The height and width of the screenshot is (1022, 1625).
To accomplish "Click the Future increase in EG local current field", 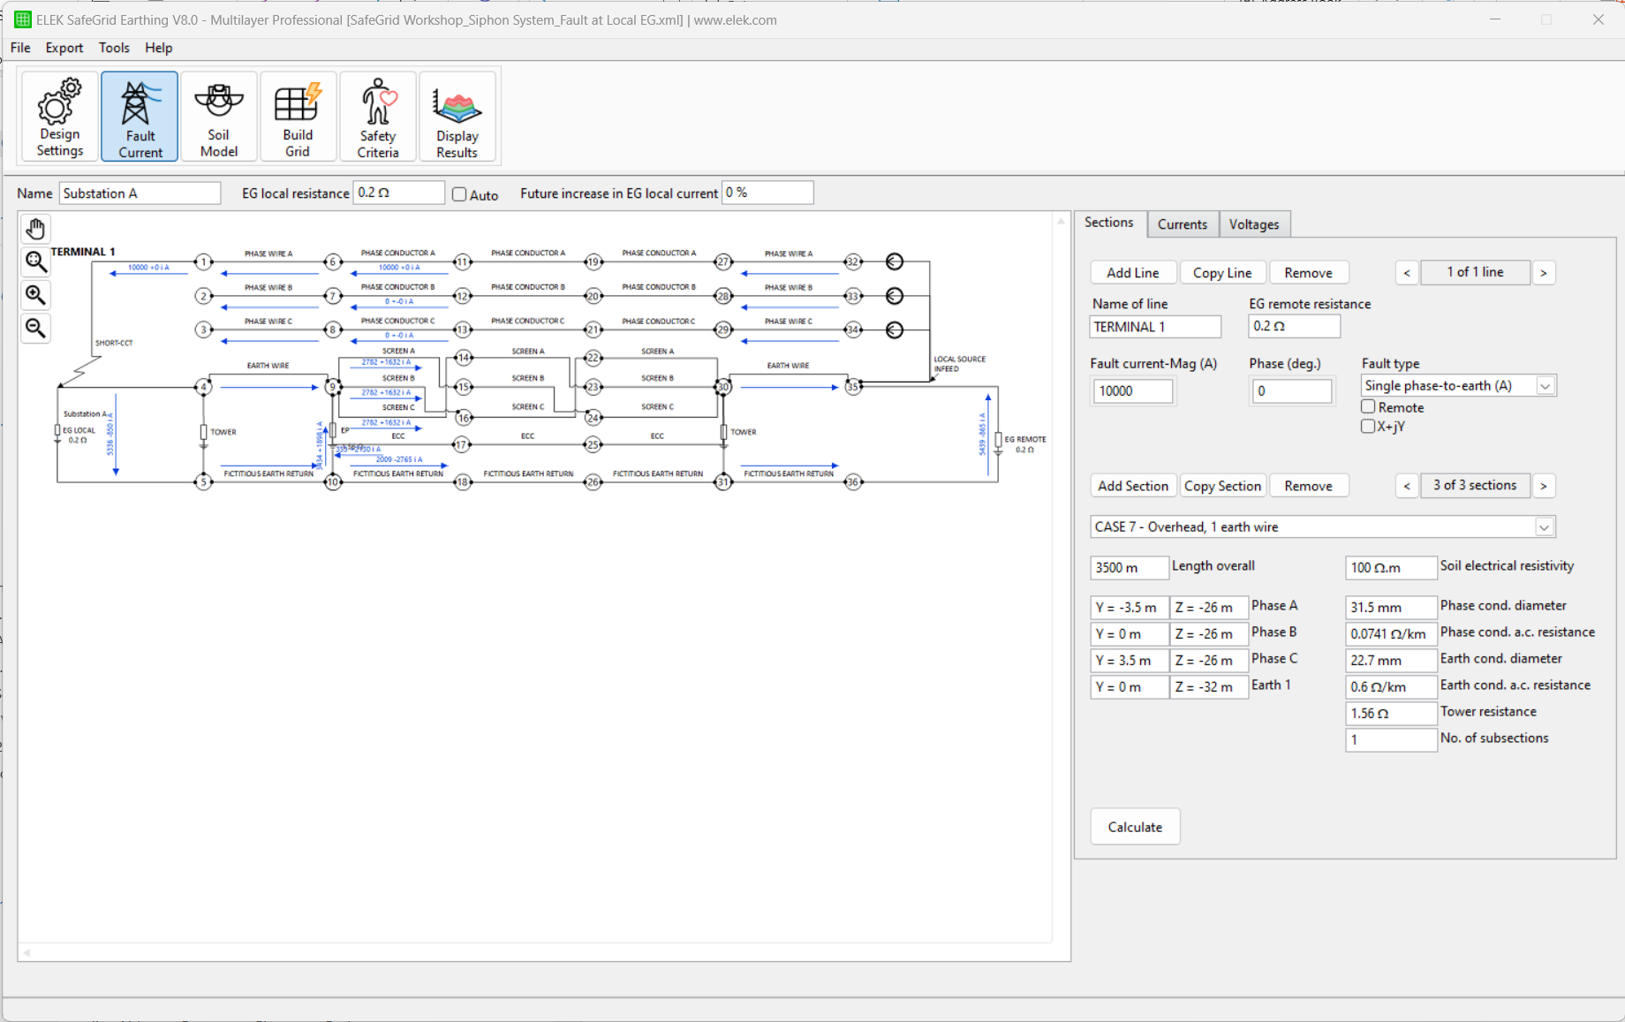I will tap(767, 193).
